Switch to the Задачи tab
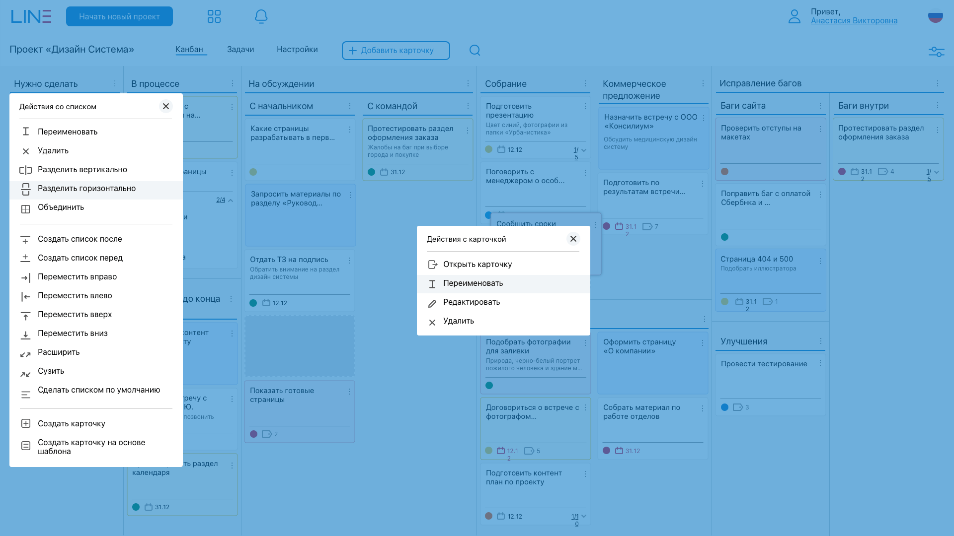954x536 pixels. (240, 50)
